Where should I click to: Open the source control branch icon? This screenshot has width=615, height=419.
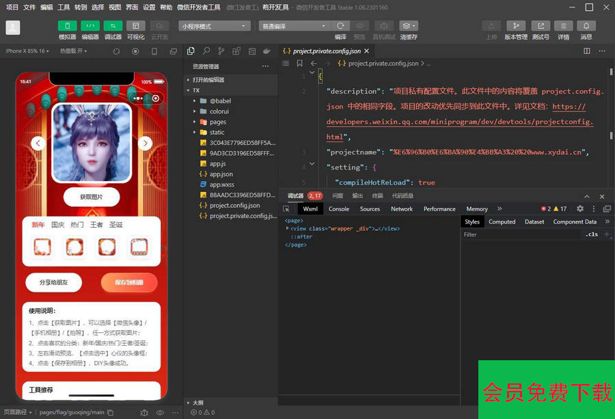(x=221, y=51)
